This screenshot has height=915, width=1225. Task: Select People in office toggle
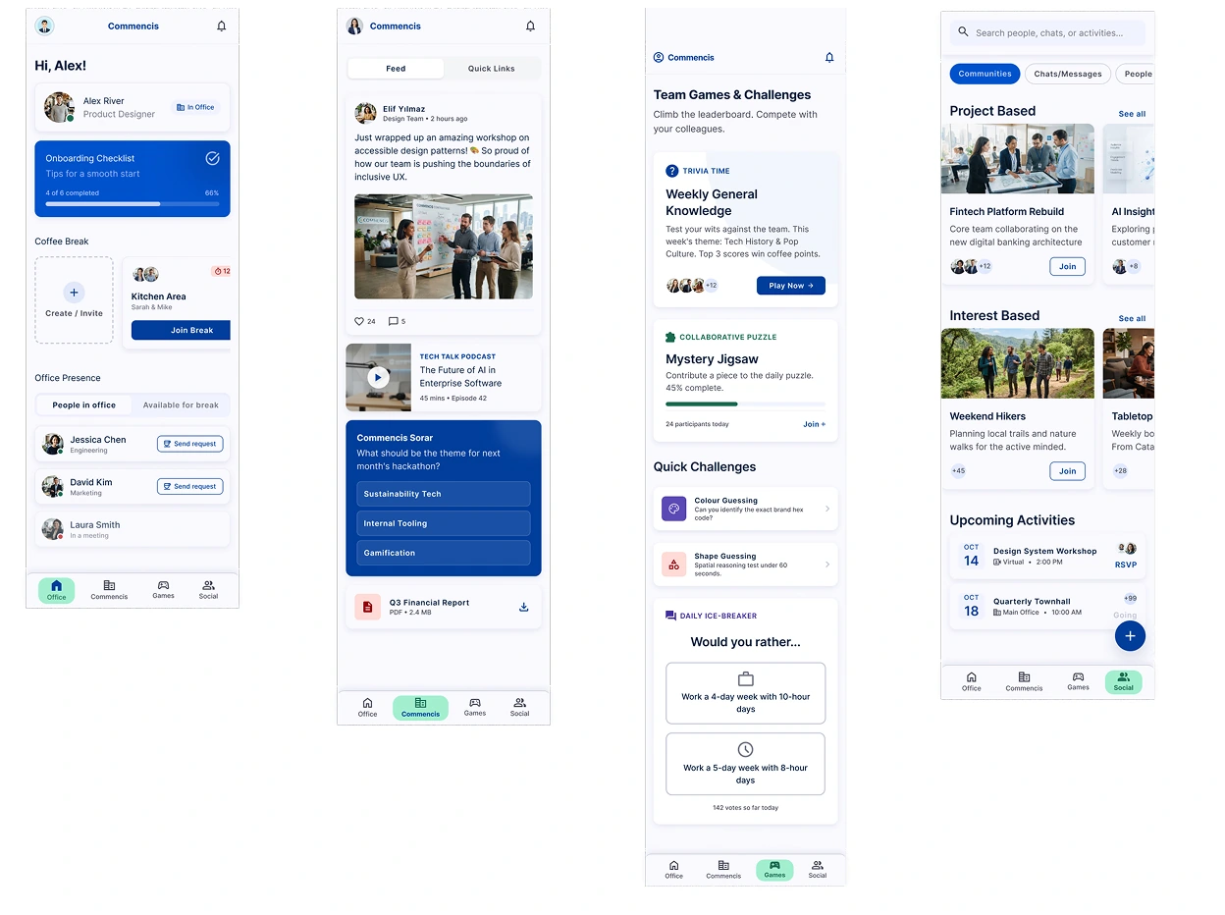tap(84, 404)
